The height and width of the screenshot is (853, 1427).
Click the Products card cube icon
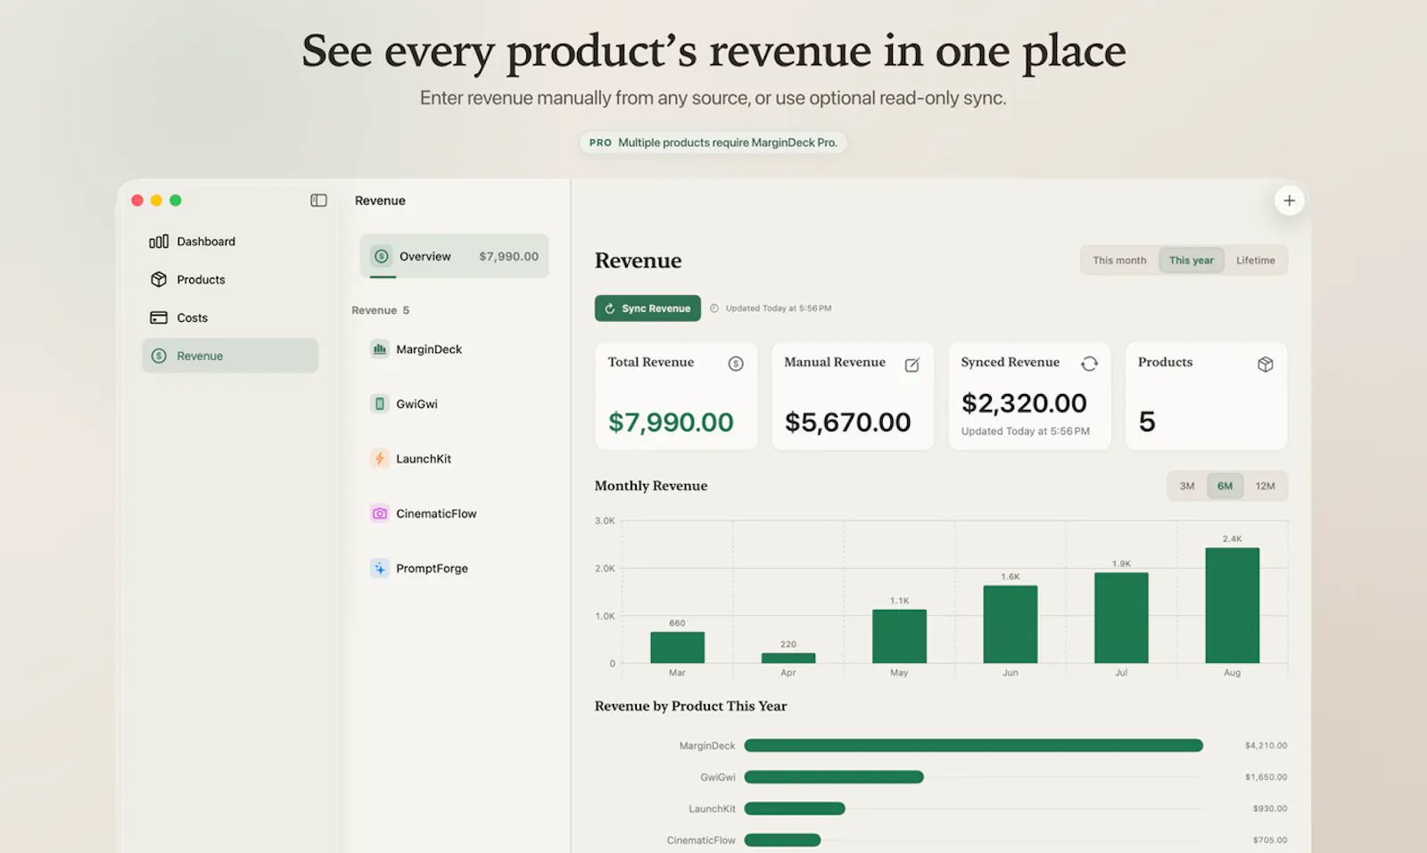point(1266,364)
